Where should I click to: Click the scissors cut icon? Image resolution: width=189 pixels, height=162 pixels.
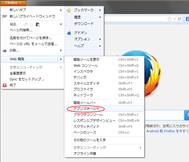coord(26,24)
